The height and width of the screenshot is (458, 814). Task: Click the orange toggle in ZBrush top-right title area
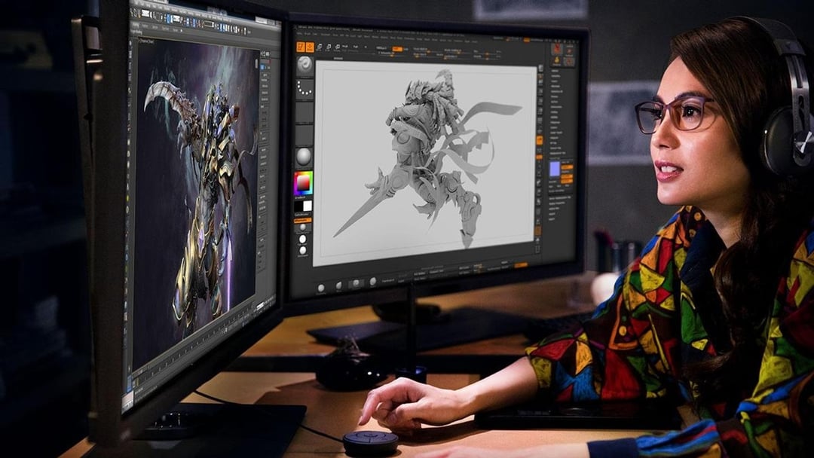526,40
